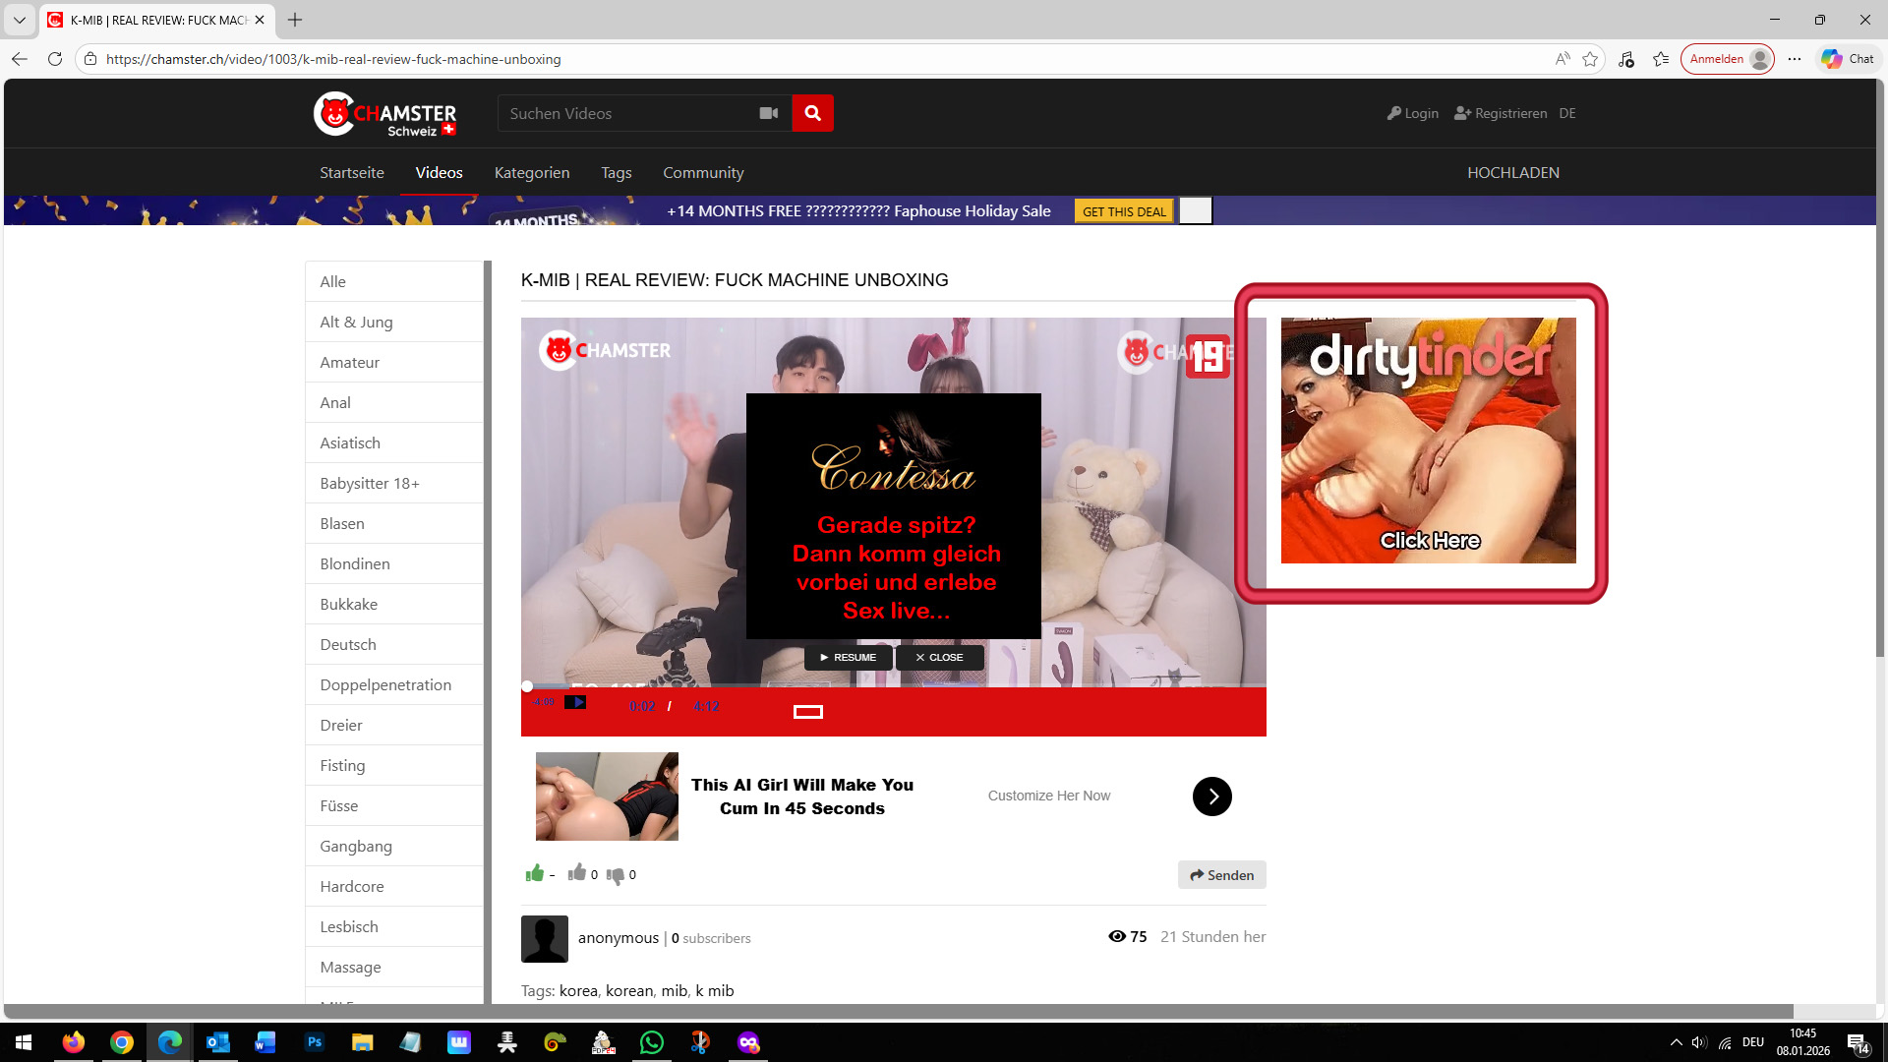Click the video progress bar handle

[527, 686]
